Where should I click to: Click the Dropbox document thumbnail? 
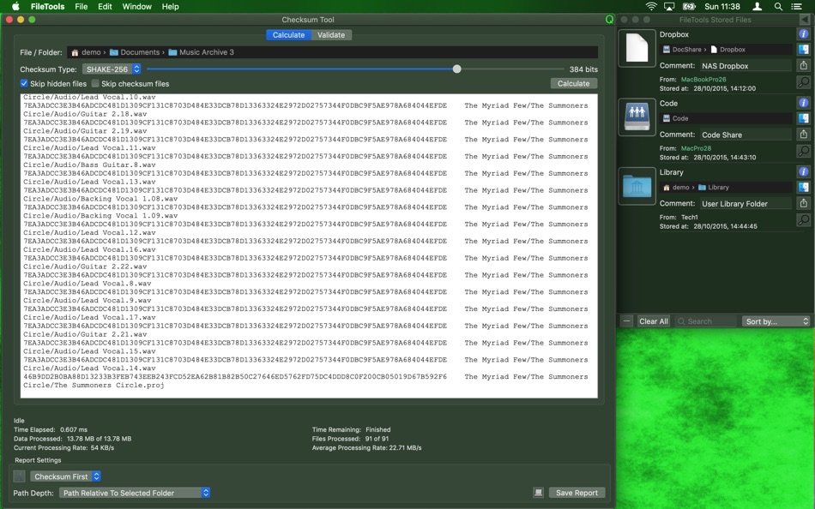[x=637, y=48]
